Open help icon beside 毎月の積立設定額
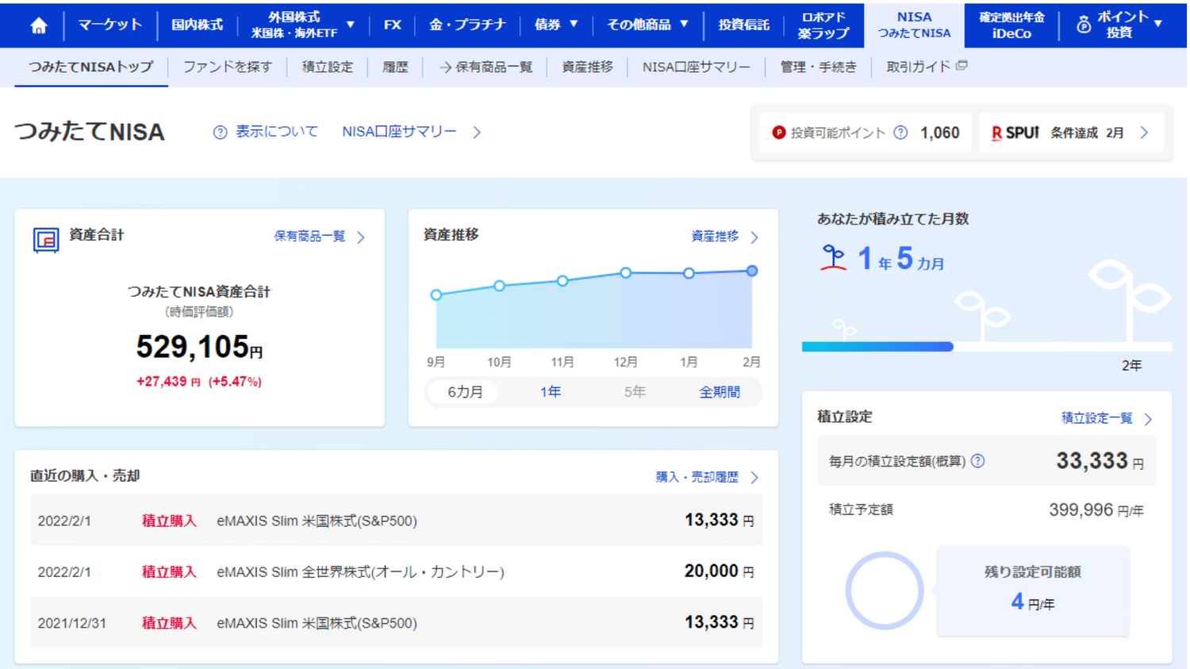Viewport: 1190px width, 669px height. pyautogui.click(x=977, y=461)
